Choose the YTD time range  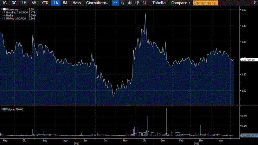coord(45,3)
